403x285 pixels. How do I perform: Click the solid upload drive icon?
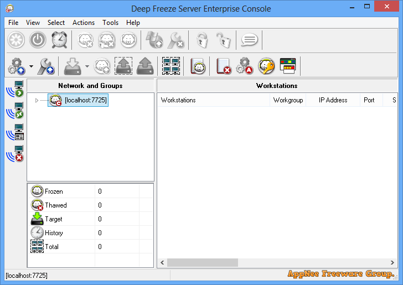[x=145, y=66]
